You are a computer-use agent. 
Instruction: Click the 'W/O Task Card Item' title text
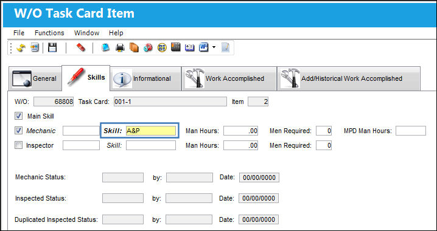tap(74, 13)
